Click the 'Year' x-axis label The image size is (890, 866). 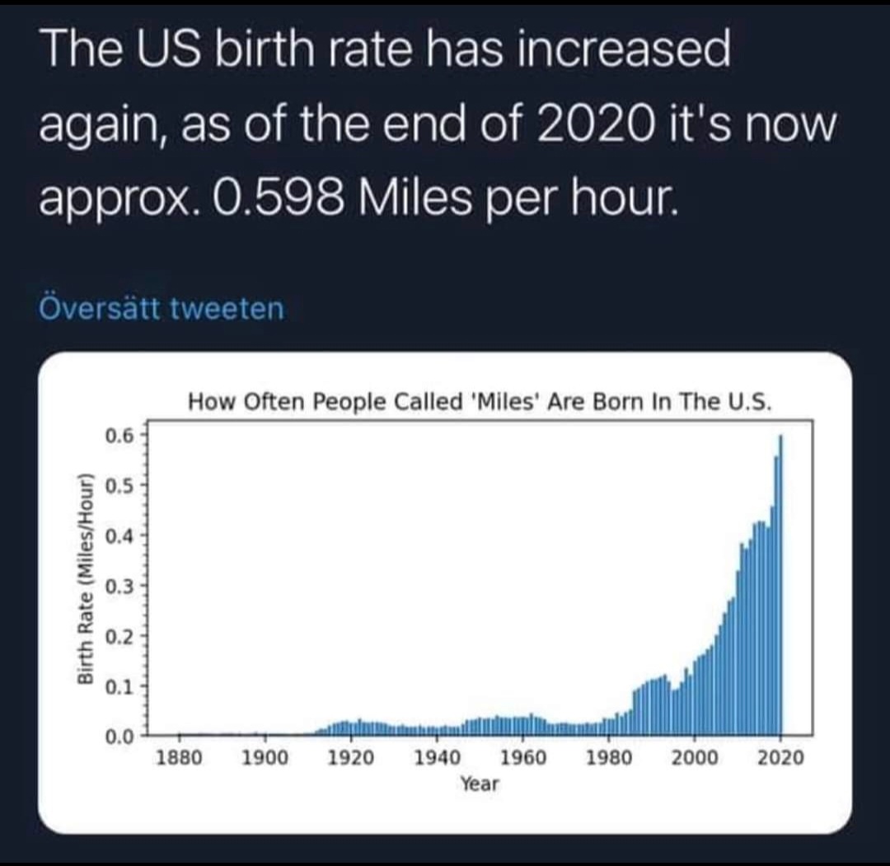pyautogui.click(x=480, y=784)
